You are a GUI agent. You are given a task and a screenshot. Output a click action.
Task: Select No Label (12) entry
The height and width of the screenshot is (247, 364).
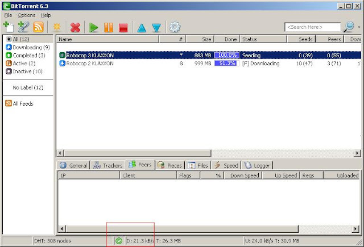[x=28, y=87]
